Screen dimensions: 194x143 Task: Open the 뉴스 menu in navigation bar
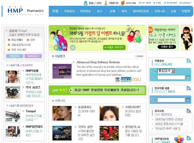pyautogui.click(x=100, y=11)
